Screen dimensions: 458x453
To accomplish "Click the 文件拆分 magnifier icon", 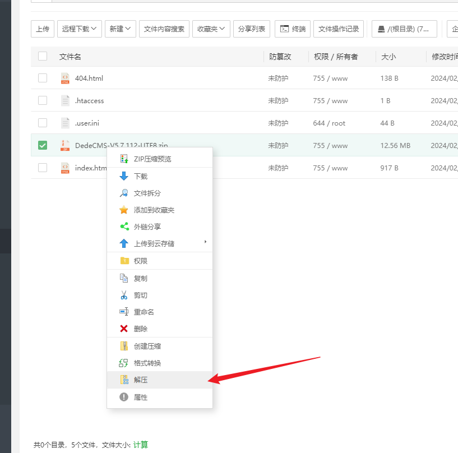I will 124,193.
